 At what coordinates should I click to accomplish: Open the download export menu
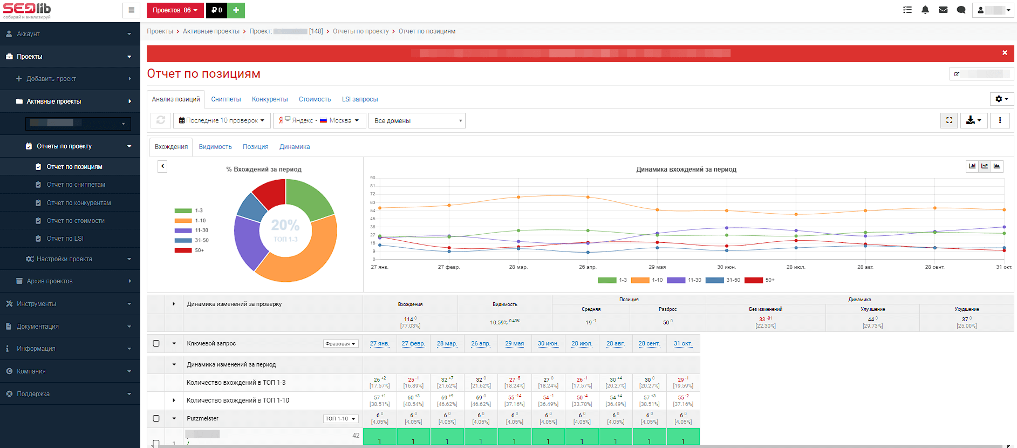(x=973, y=120)
